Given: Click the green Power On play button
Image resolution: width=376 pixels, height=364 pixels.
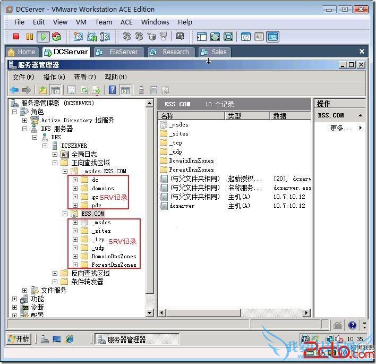Looking at the screenshot, I should (44, 37).
